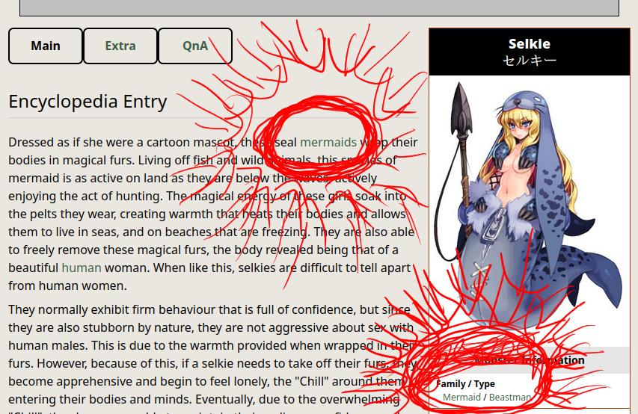Click the Monster Information section header

point(530,360)
